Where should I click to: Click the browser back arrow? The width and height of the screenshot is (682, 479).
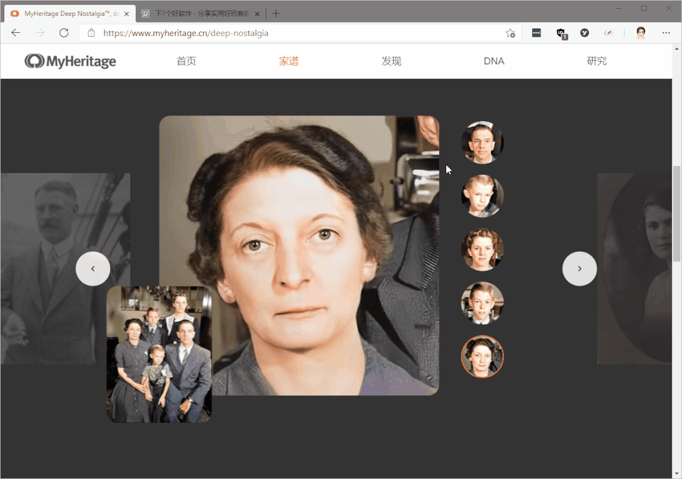click(x=16, y=33)
